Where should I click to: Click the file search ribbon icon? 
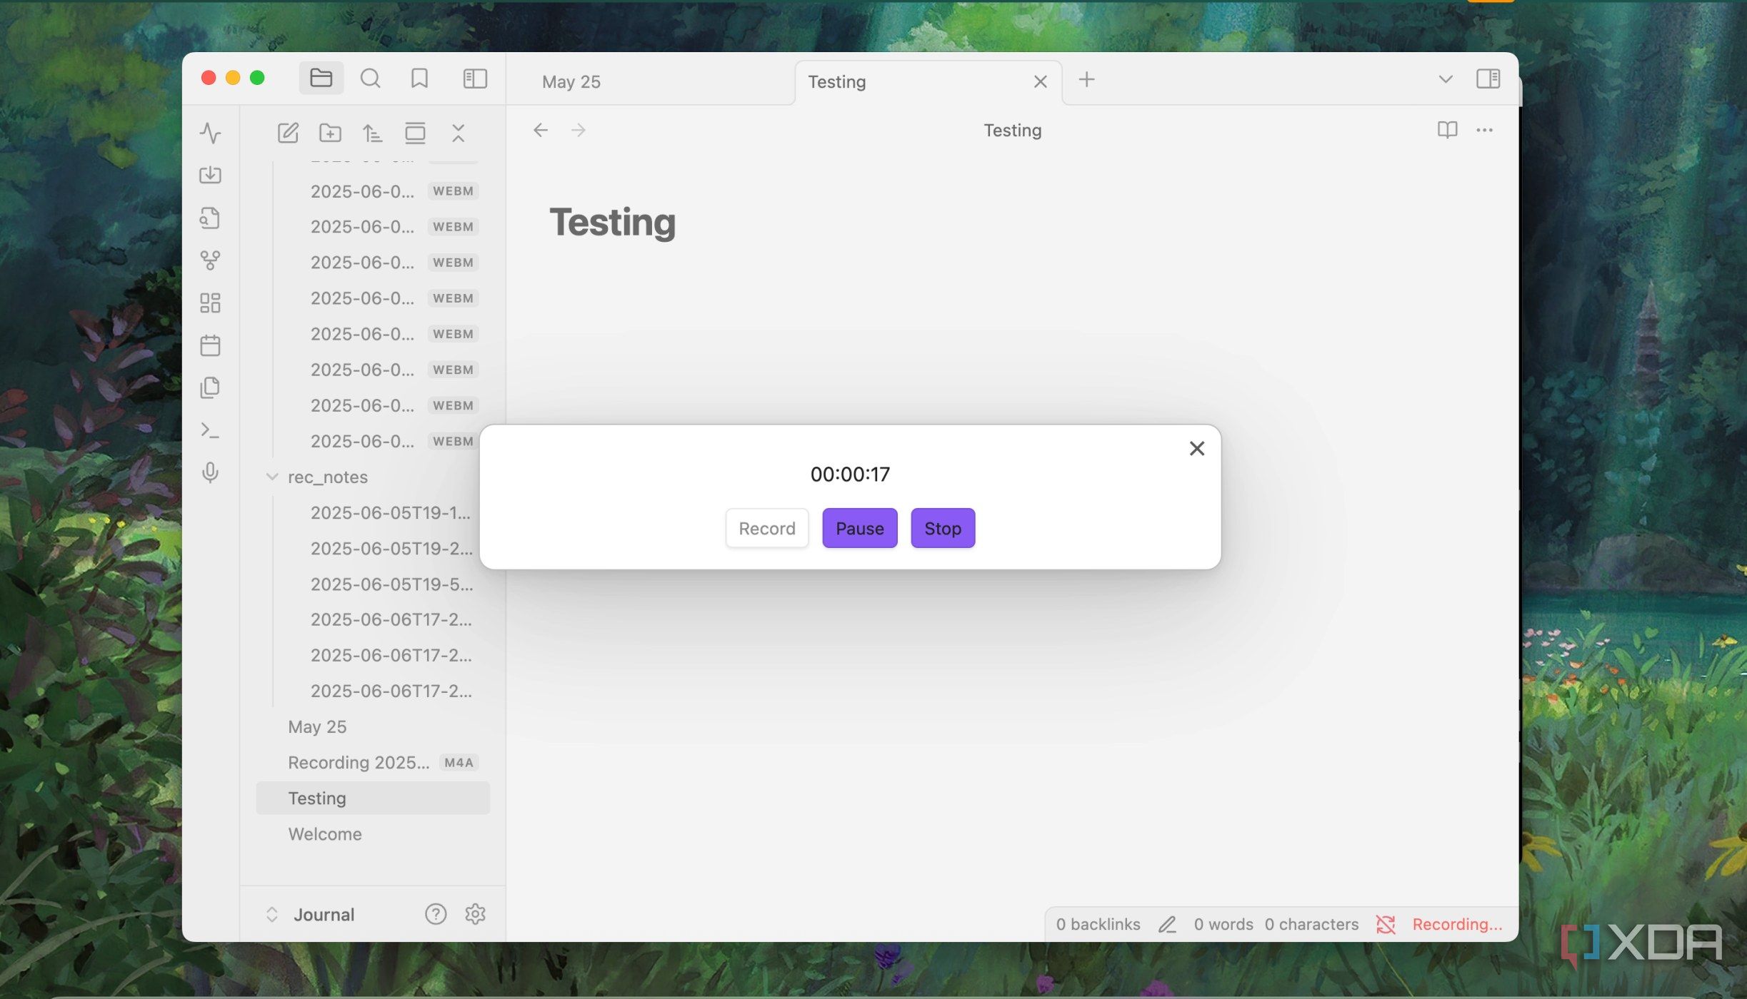tap(210, 218)
